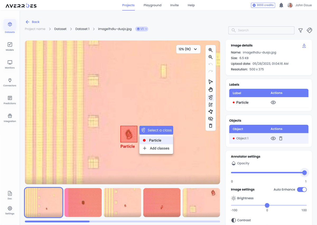Image resolution: width=317 pixels, height=225 pixels.
Task: Click the Back link above the breadcrumb
Action: [32, 22]
